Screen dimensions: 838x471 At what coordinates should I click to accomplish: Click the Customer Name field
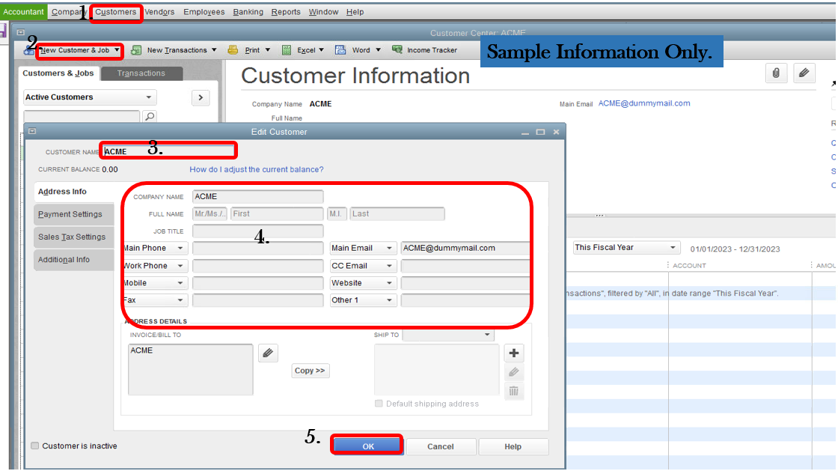pyautogui.click(x=169, y=151)
